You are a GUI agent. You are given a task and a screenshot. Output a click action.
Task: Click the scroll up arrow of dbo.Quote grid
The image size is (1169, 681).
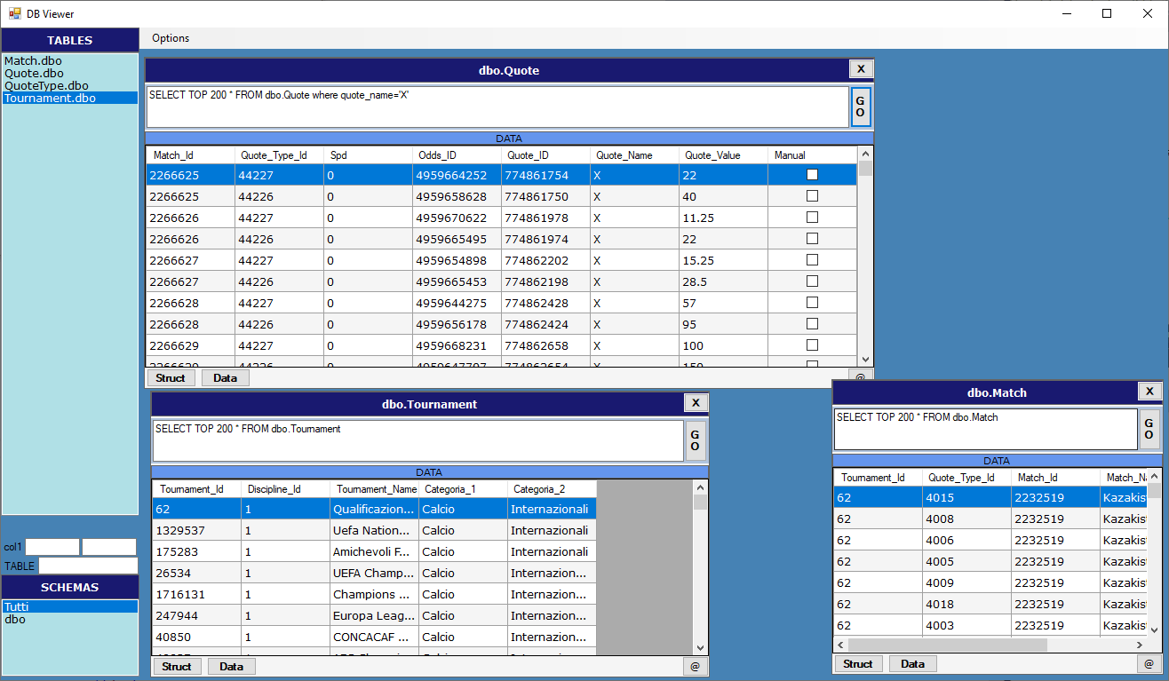pyautogui.click(x=865, y=154)
